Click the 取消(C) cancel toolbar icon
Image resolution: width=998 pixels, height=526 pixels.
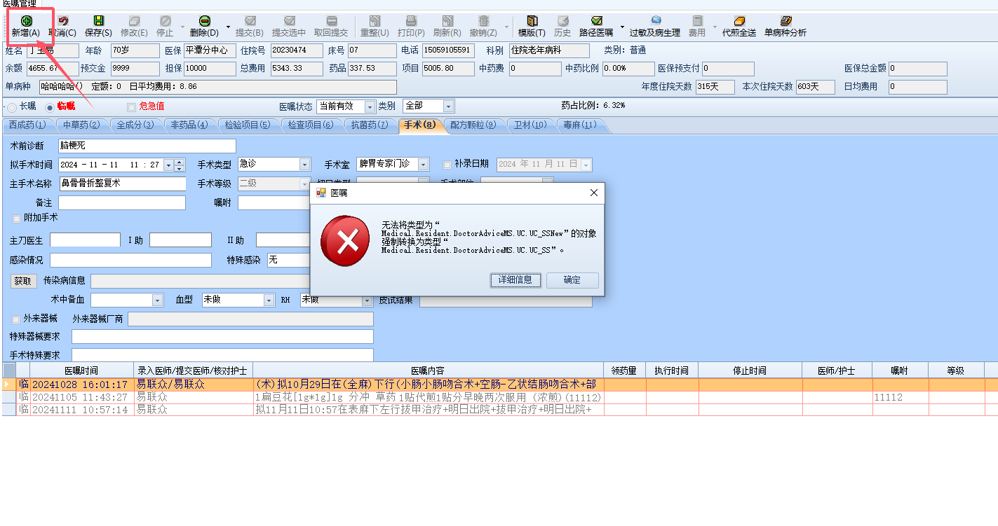tap(62, 21)
